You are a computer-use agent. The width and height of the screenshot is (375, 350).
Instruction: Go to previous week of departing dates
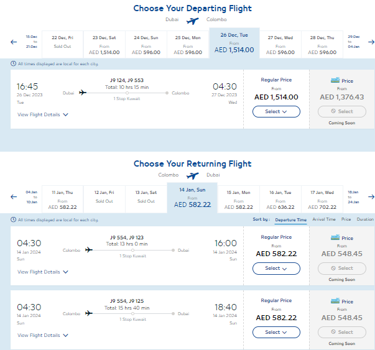(14, 42)
